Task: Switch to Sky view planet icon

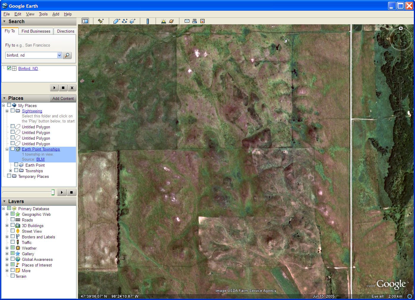Action: pos(171,21)
